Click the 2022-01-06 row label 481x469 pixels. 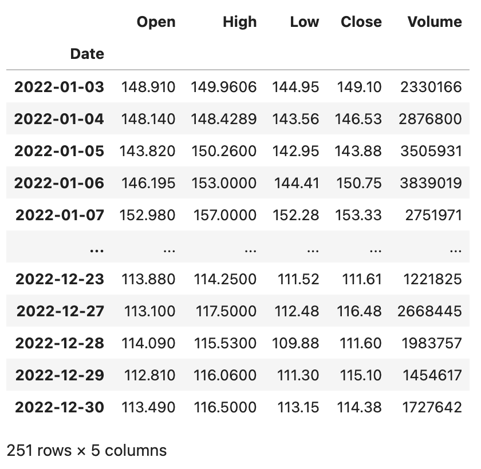tap(60, 183)
